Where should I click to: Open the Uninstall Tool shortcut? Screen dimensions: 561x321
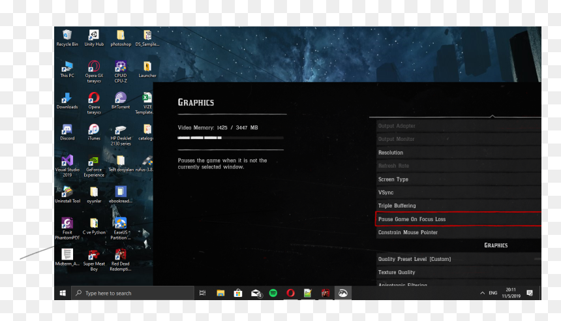click(x=67, y=195)
